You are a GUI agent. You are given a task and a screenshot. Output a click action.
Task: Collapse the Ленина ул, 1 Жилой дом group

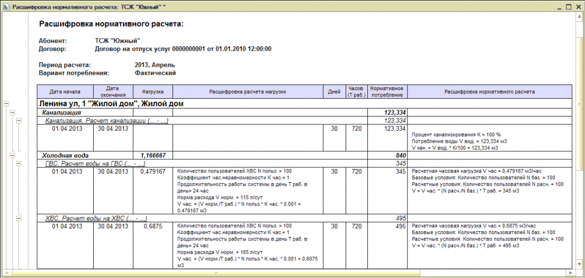coord(6,103)
